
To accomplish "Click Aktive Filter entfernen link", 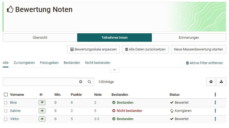I will 204,63.
